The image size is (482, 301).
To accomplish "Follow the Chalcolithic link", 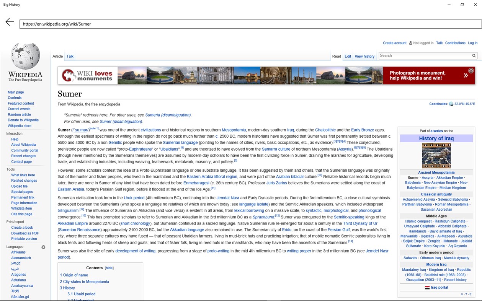I will (x=325, y=130).
